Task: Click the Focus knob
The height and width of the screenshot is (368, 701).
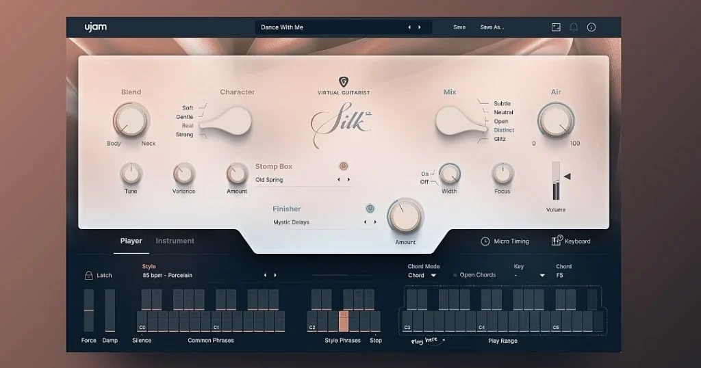Action: click(x=502, y=174)
